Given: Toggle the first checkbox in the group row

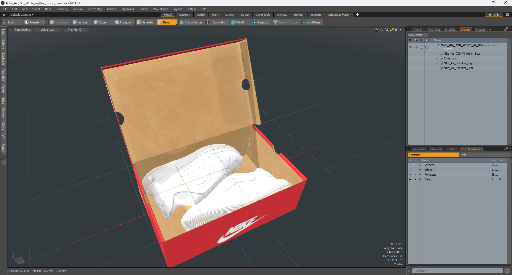Looking at the screenshot, I should click(x=421, y=47).
